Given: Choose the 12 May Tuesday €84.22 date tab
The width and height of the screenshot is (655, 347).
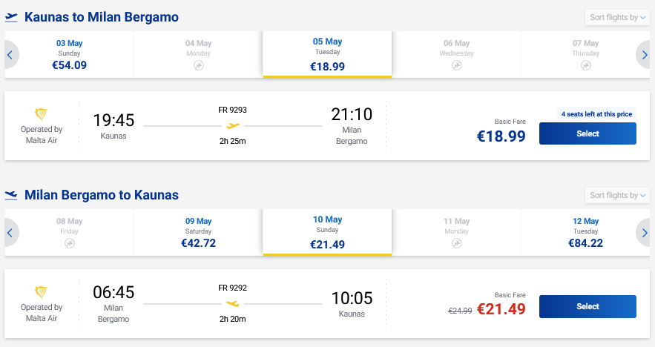Looking at the screenshot, I should coord(585,232).
